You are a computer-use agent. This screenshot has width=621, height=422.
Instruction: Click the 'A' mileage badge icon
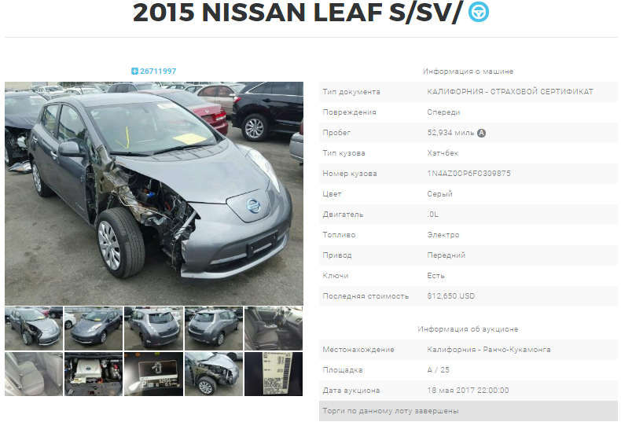(481, 133)
